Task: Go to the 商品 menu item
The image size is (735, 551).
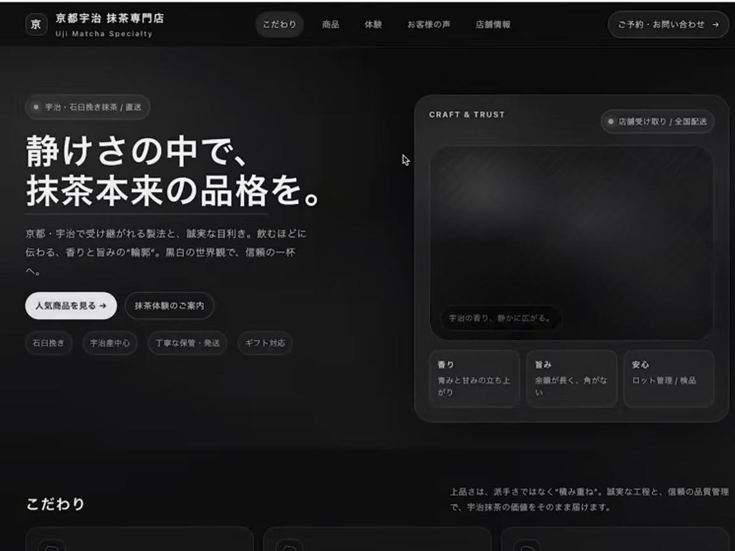Action: 331,25
